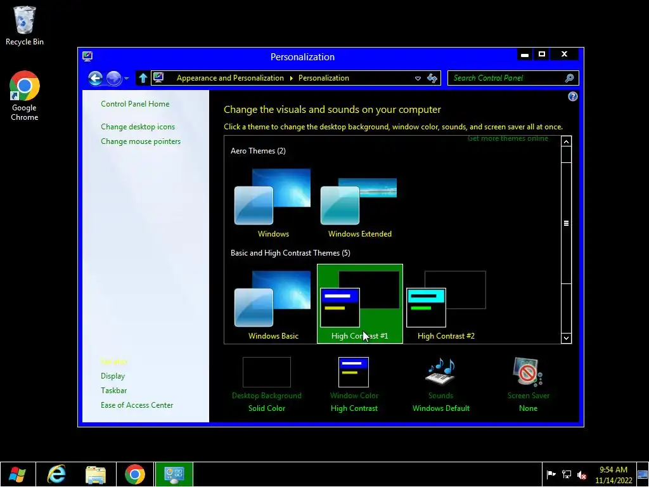Open Change mouse pointers link
The height and width of the screenshot is (487, 649).
click(x=141, y=141)
